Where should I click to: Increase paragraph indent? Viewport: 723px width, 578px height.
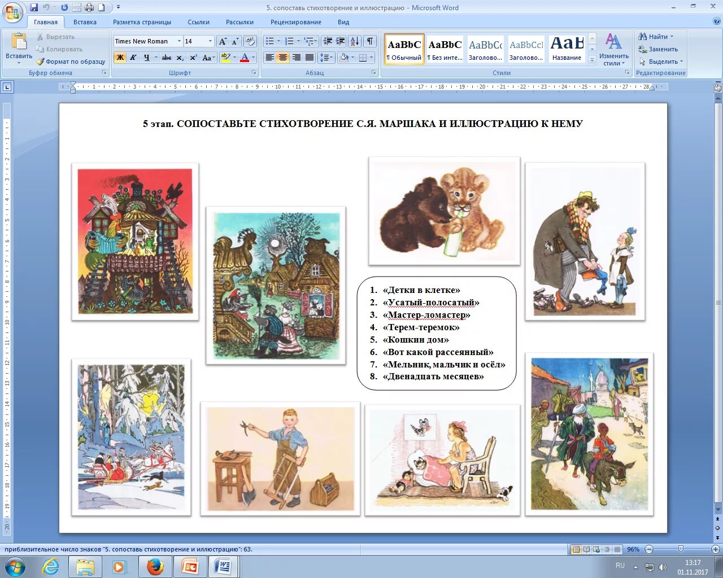(x=341, y=41)
